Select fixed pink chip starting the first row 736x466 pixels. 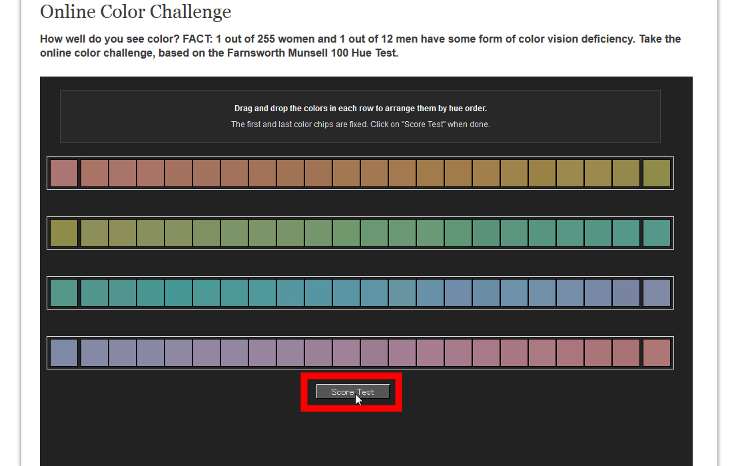tap(64, 173)
